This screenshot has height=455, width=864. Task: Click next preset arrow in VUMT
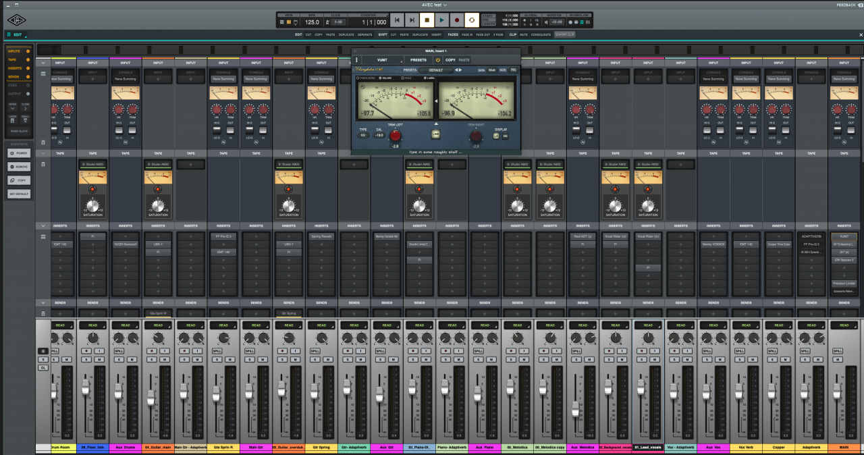pyautogui.click(x=460, y=70)
